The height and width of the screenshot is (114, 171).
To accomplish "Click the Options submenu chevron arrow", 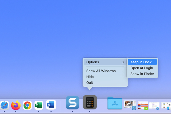I will pyautogui.click(x=123, y=62).
